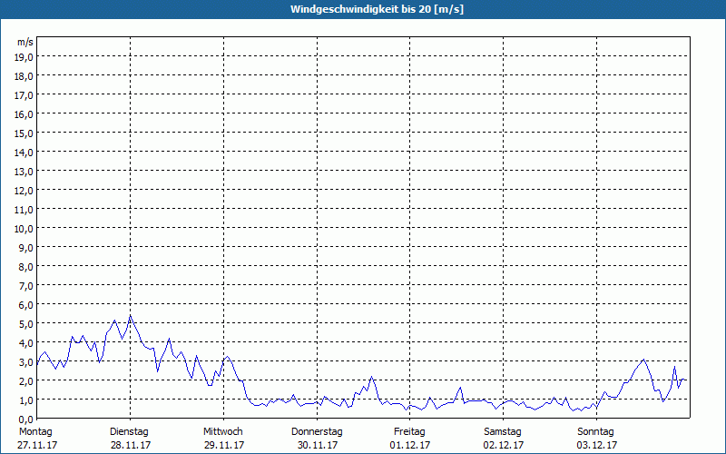Click the chart title 'Windgeschwindigkeit bis 20 [m/s]'
This screenshot has height=454, width=726.
click(x=377, y=9)
